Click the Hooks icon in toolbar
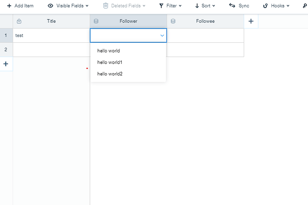The width and height of the screenshot is (308, 205). pos(265,6)
